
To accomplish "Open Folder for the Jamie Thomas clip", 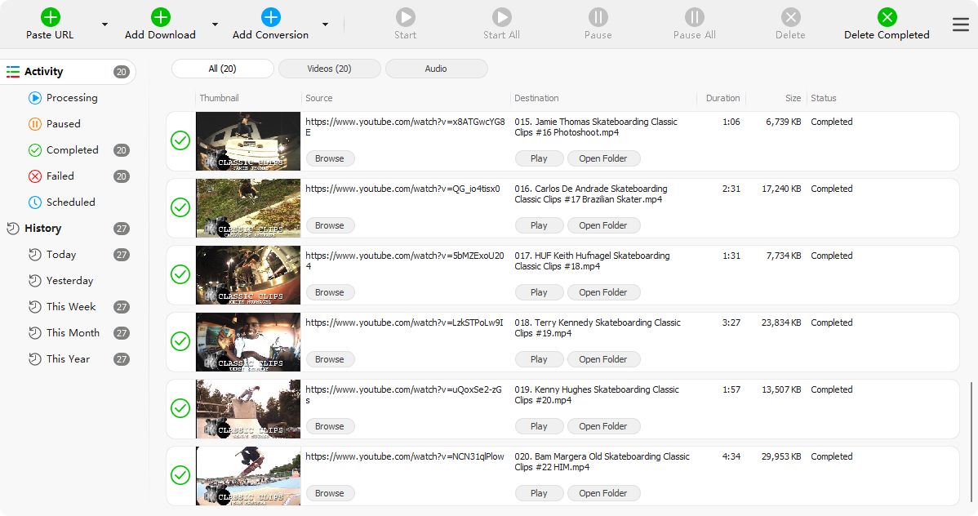I will [x=603, y=158].
